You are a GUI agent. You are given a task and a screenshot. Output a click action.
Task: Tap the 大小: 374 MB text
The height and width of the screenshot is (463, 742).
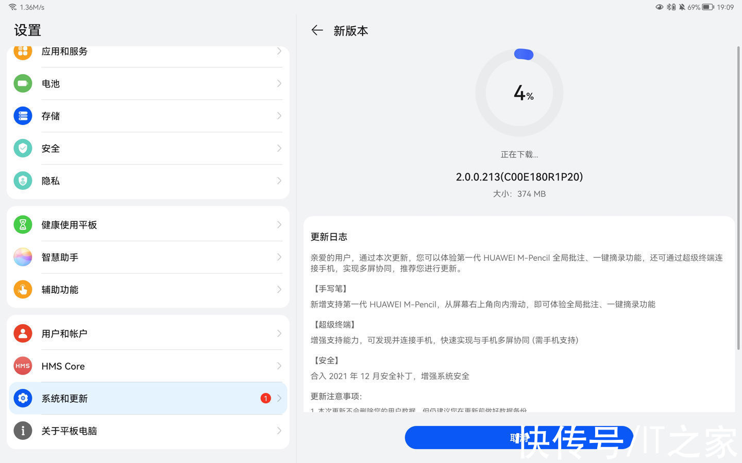(x=519, y=194)
